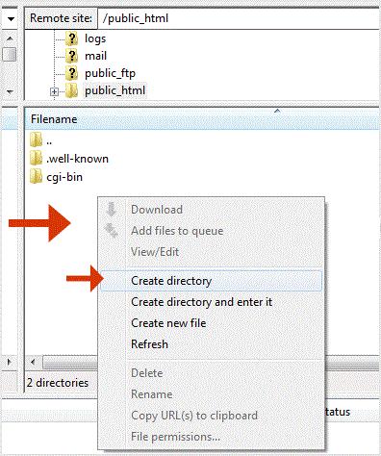The image size is (381, 456).
Task: Open the dropdown arrow left of Remote site
Action: click(12, 19)
